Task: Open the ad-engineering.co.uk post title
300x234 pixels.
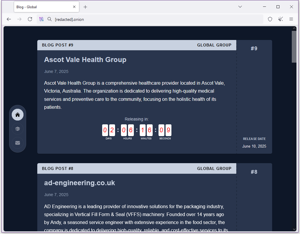Action: pyautogui.click(x=80, y=183)
